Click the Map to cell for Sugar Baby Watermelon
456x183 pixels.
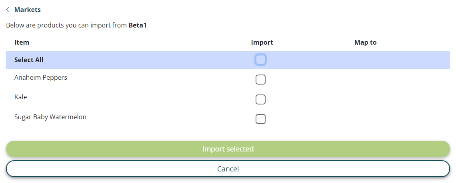pos(365,119)
